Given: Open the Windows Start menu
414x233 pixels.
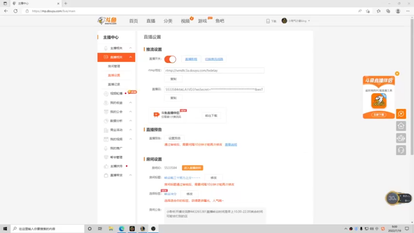Looking at the screenshot, I should click(x=5, y=229).
